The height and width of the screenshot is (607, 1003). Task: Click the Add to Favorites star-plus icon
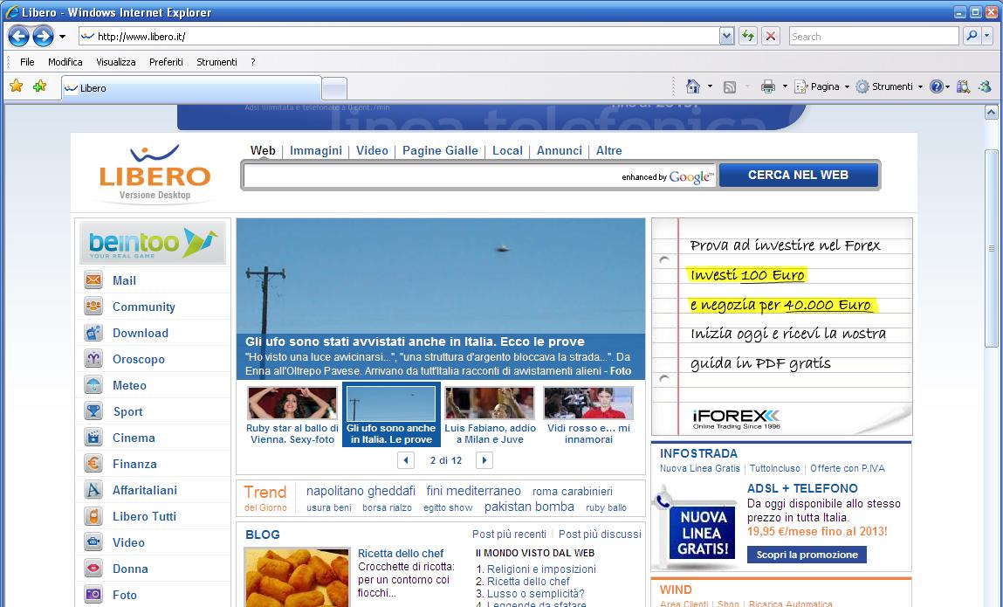(x=39, y=86)
